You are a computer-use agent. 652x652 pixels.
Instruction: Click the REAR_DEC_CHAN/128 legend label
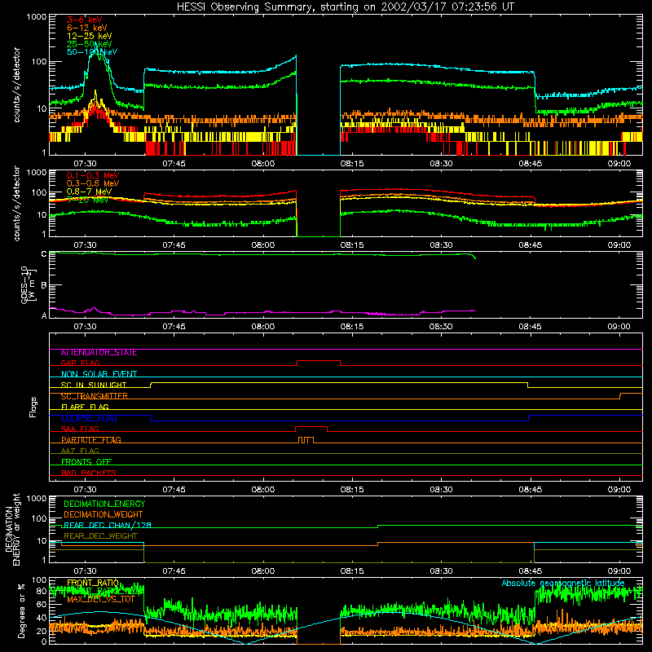(108, 525)
